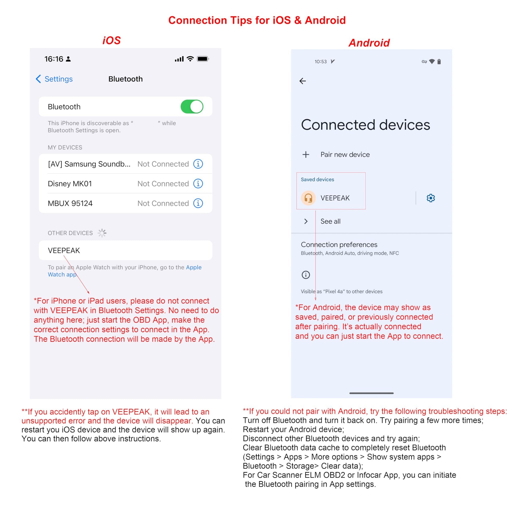Enable Bluetooth pairing for VEEPEAK iOS
The width and height of the screenshot is (507, 507).
click(x=125, y=250)
